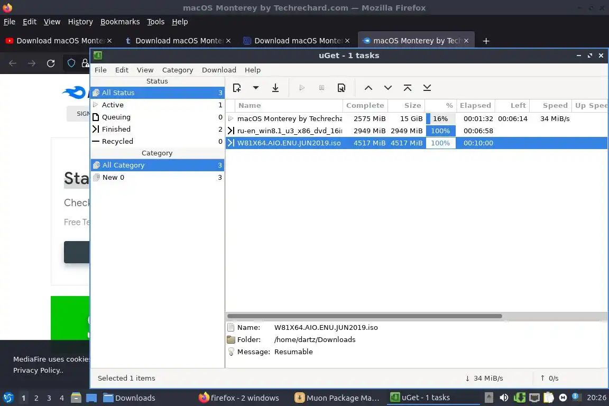This screenshot has width=609, height=406.
Task: Click the move up arrow toolbar icon
Action: click(368, 88)
